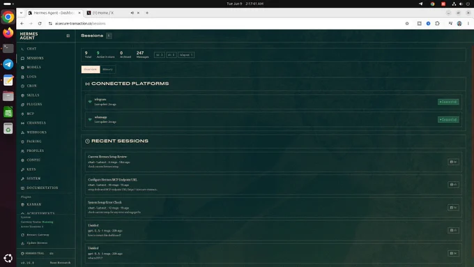This screenshot has width=474, height=267.
Task: Open System Setup Error Check session
Action: pyautogui.click(x=273, y=208)
